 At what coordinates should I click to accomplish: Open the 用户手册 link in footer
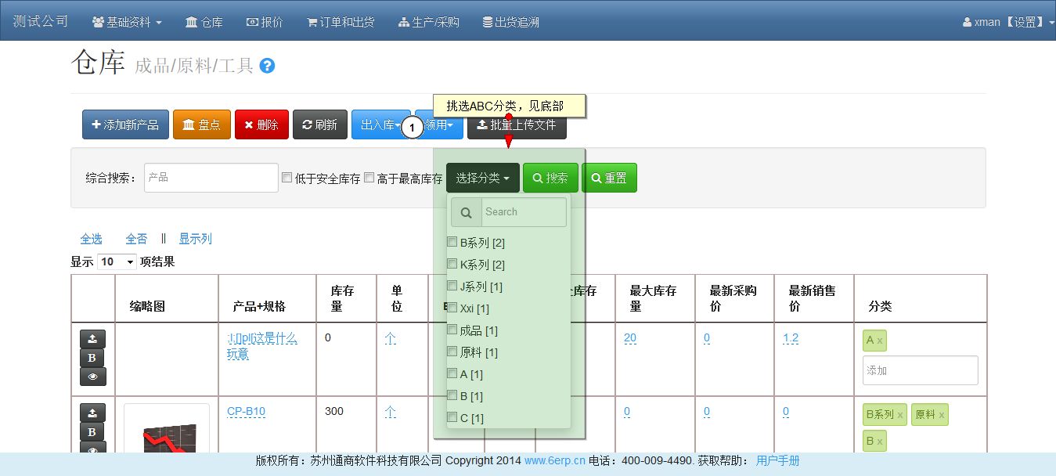(x=777, y=460)
